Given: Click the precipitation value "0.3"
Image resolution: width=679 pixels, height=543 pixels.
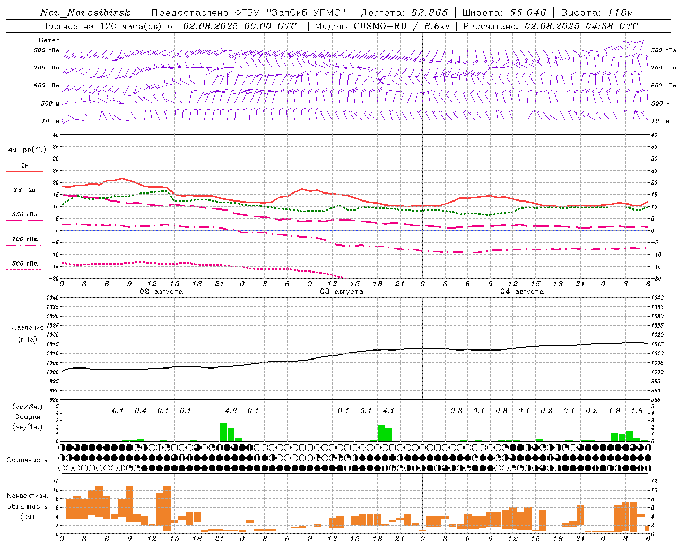Looking at the screenshot, I should [501, 411].
